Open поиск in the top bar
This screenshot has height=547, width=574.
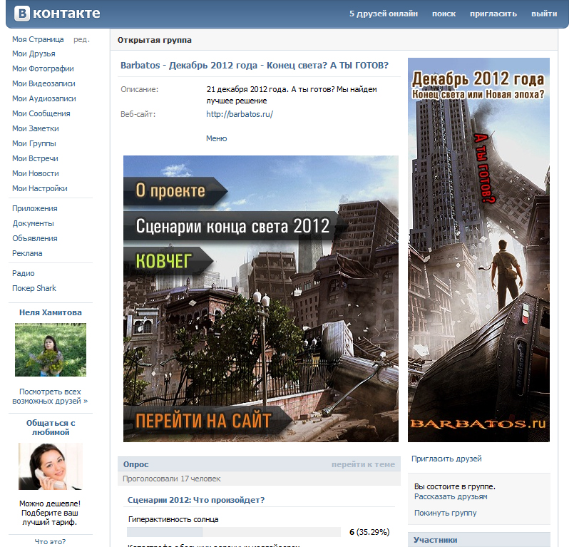[444, 14]
